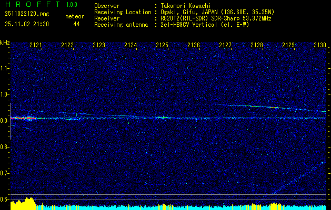Screen dimensions: 331x210
Task: Click the 2121 time marker
Action: click(x=36, y=46)
